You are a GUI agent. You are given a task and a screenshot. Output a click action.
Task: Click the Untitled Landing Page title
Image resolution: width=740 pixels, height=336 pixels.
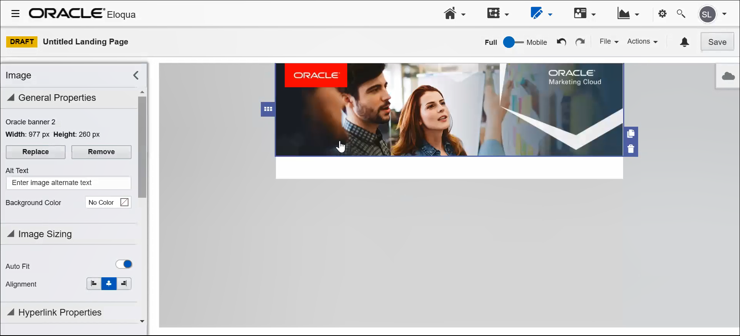86,42
